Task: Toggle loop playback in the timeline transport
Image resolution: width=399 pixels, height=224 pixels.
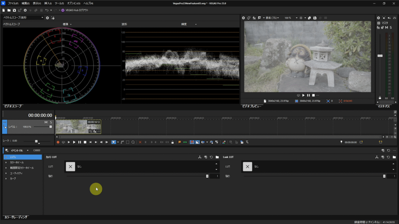Action: (x=63, y=142)
